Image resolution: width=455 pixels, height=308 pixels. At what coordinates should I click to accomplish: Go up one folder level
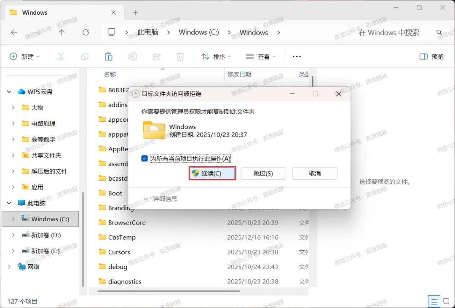[x=62, y=32]
